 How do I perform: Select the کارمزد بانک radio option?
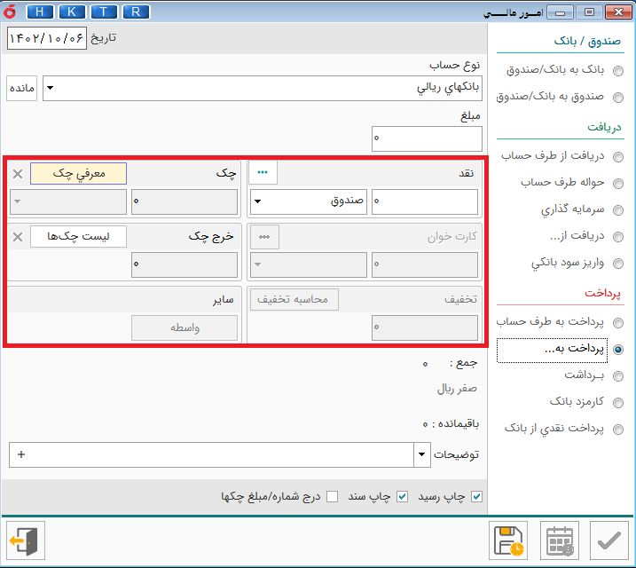point(617,402)
